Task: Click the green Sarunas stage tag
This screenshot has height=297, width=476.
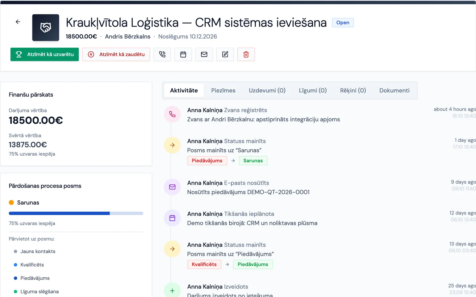Action: [x=253, y=161]
